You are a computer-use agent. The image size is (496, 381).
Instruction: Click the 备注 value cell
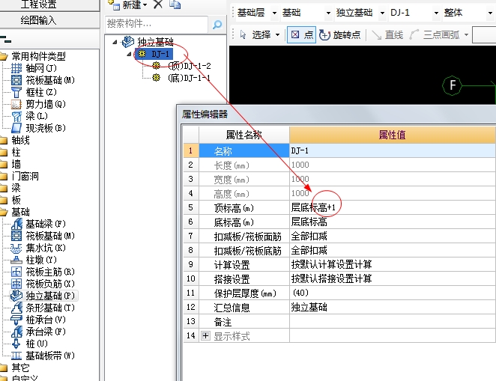[393, 321]
